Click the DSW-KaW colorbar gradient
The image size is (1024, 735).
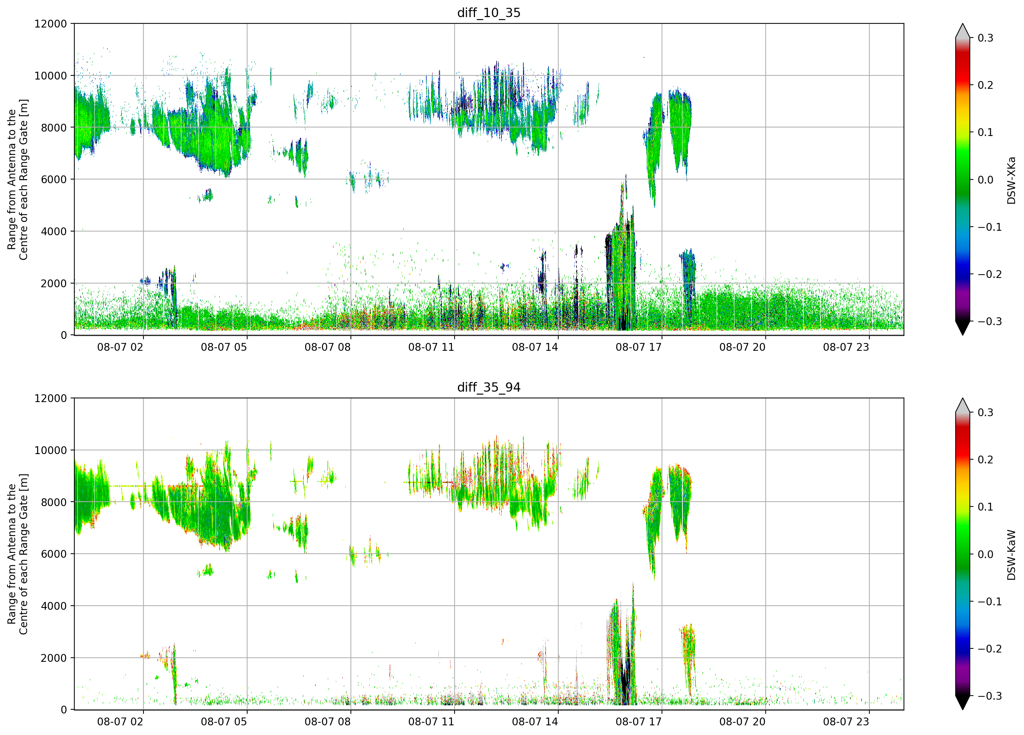tap(963, 554)
